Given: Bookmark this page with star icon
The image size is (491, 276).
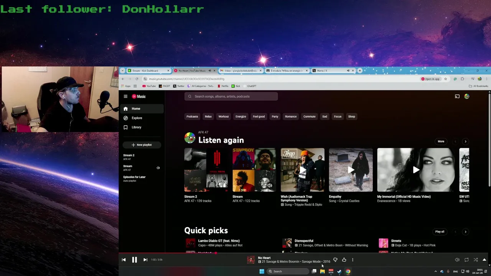Looking at the screenshot, I should point(445,79).
